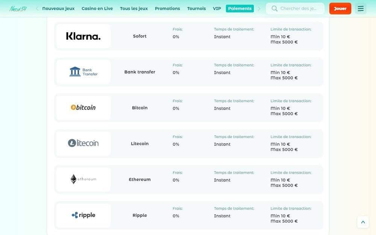Viewport: 376px width, 235px height.
Task: Click Instant in the Ethereum row
Action: pyautogui.click(x=222, y=180)
